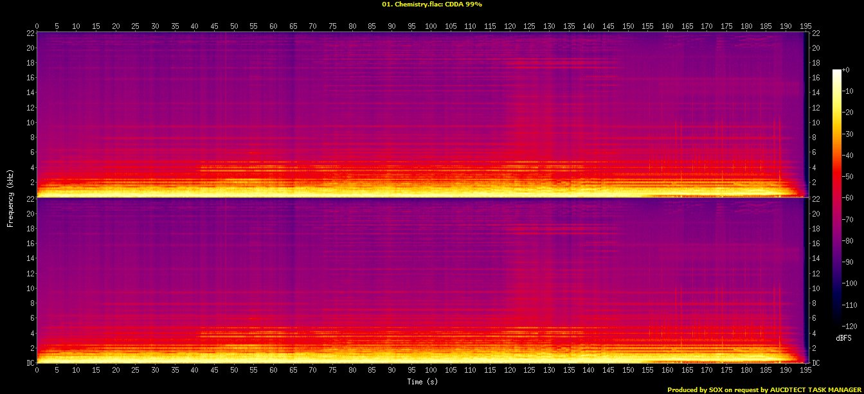Click the 50 second mark on bottom time axis
This screenshot has height=394, width=864.
tap(234, 371)
